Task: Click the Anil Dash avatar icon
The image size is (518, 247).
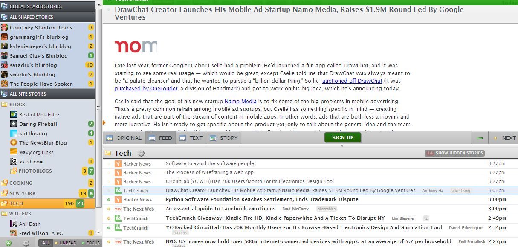Action: tap(14, 224)
